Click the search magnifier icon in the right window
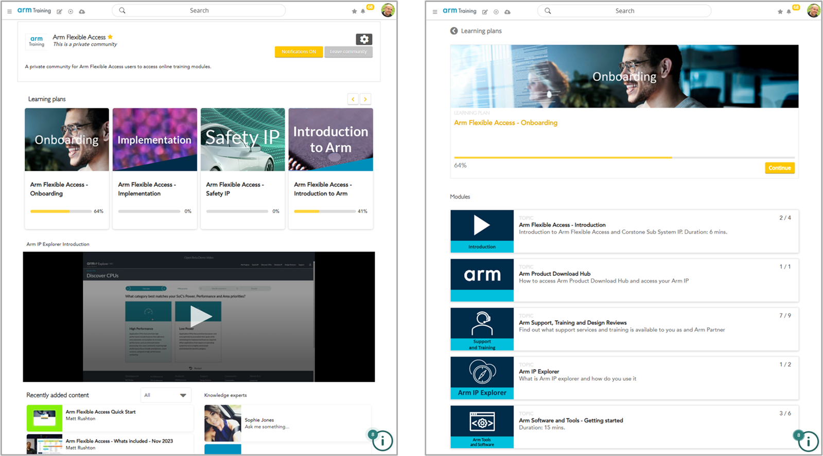The image size is (823, 456). [548, 11]
